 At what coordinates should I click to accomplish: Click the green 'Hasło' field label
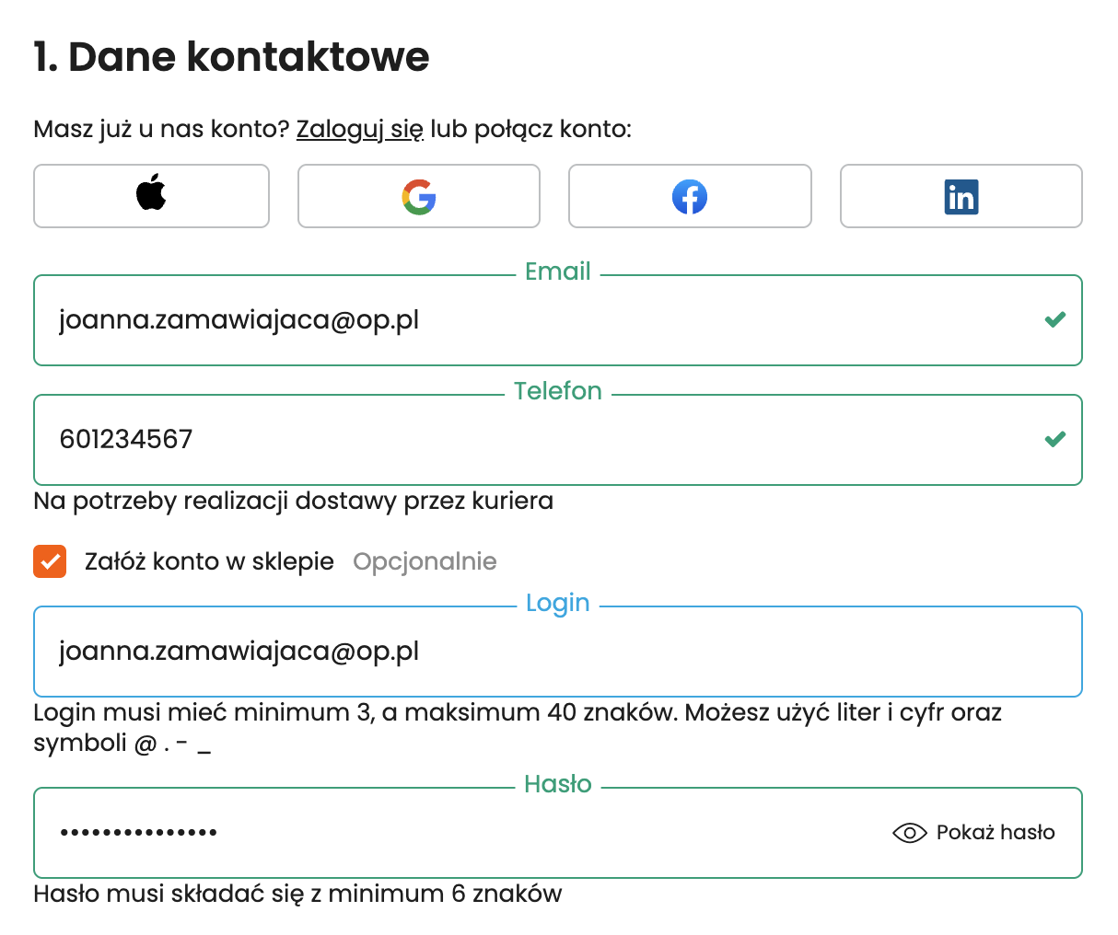click(x=558, y=784)
